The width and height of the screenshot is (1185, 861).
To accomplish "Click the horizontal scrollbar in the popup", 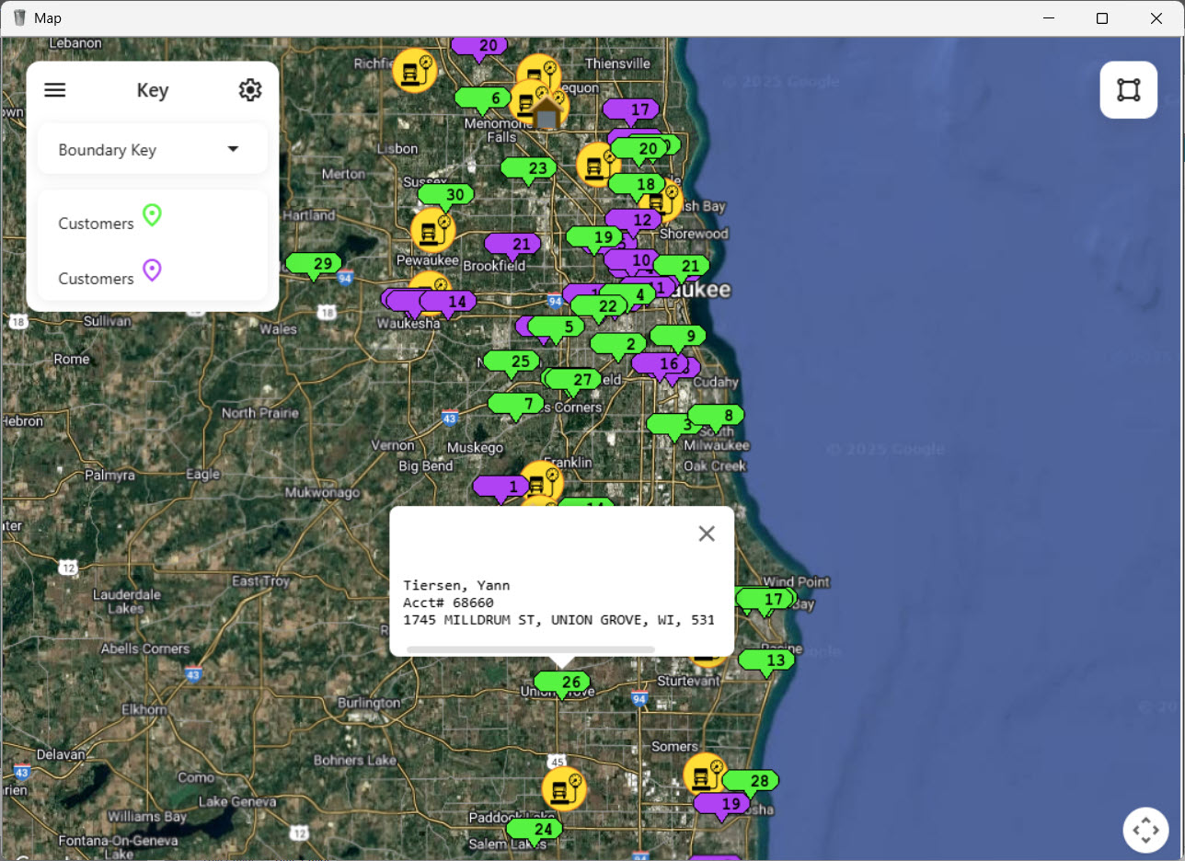I will tap(530, 649).
